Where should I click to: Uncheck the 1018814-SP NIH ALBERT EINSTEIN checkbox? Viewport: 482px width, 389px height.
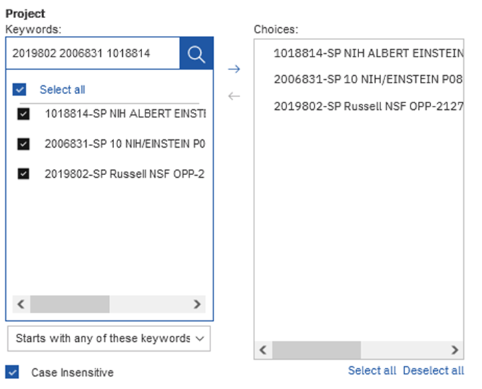[x=24, y=114]
